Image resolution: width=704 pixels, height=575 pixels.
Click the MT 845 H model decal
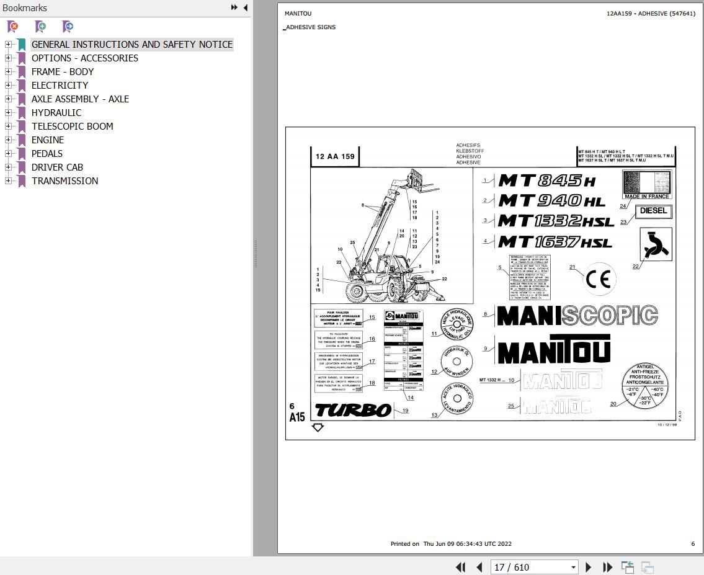coord(547,181)
